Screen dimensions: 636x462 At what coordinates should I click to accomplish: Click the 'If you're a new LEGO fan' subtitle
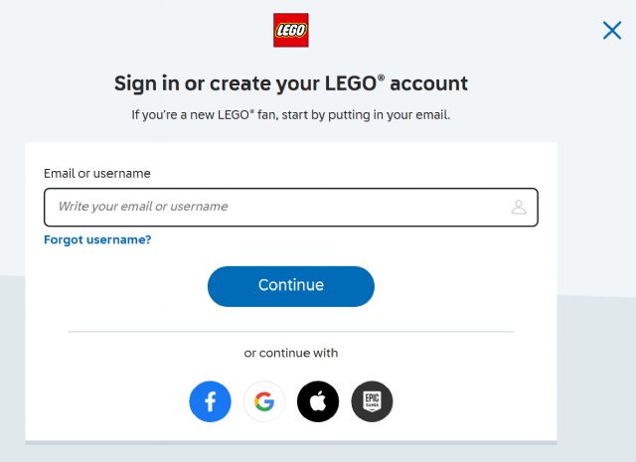click(290, 114)
